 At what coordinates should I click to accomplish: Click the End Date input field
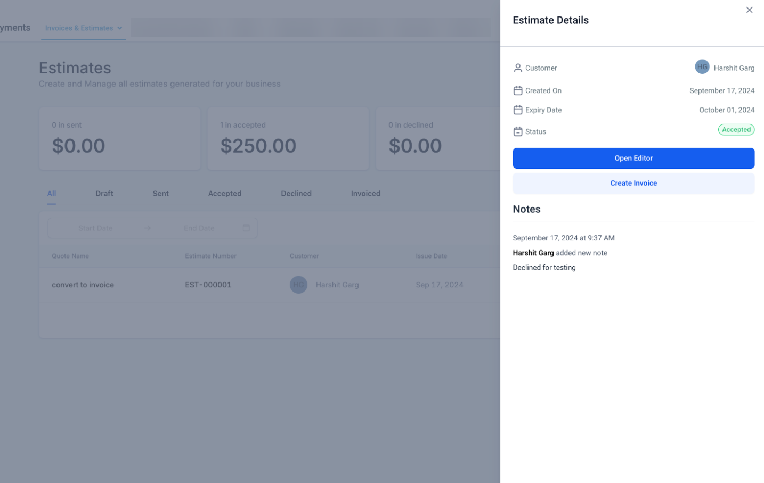[199, 228]
